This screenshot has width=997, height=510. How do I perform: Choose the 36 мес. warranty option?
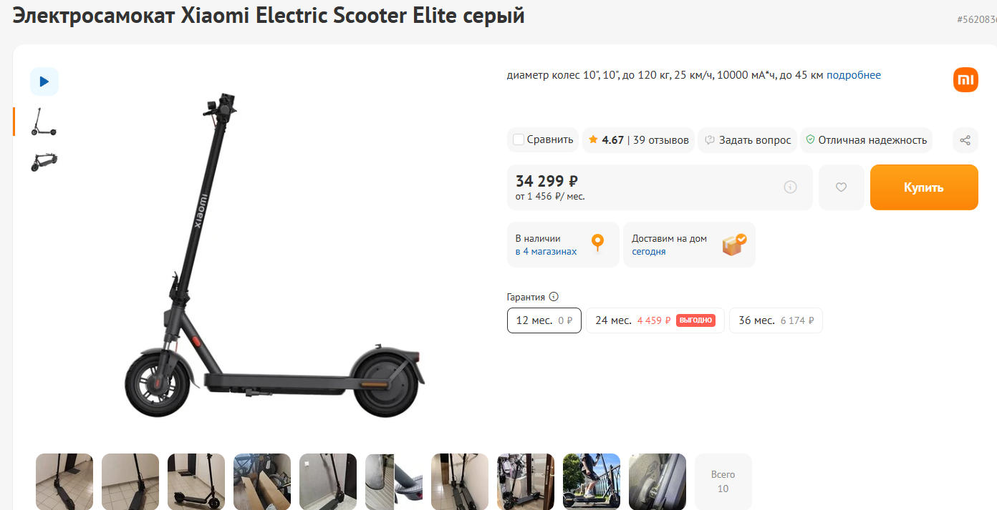click(776, 320)
